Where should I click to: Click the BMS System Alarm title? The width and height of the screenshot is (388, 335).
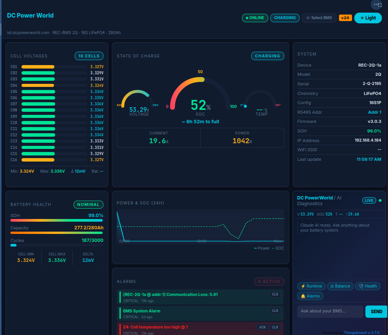point(142,311)
